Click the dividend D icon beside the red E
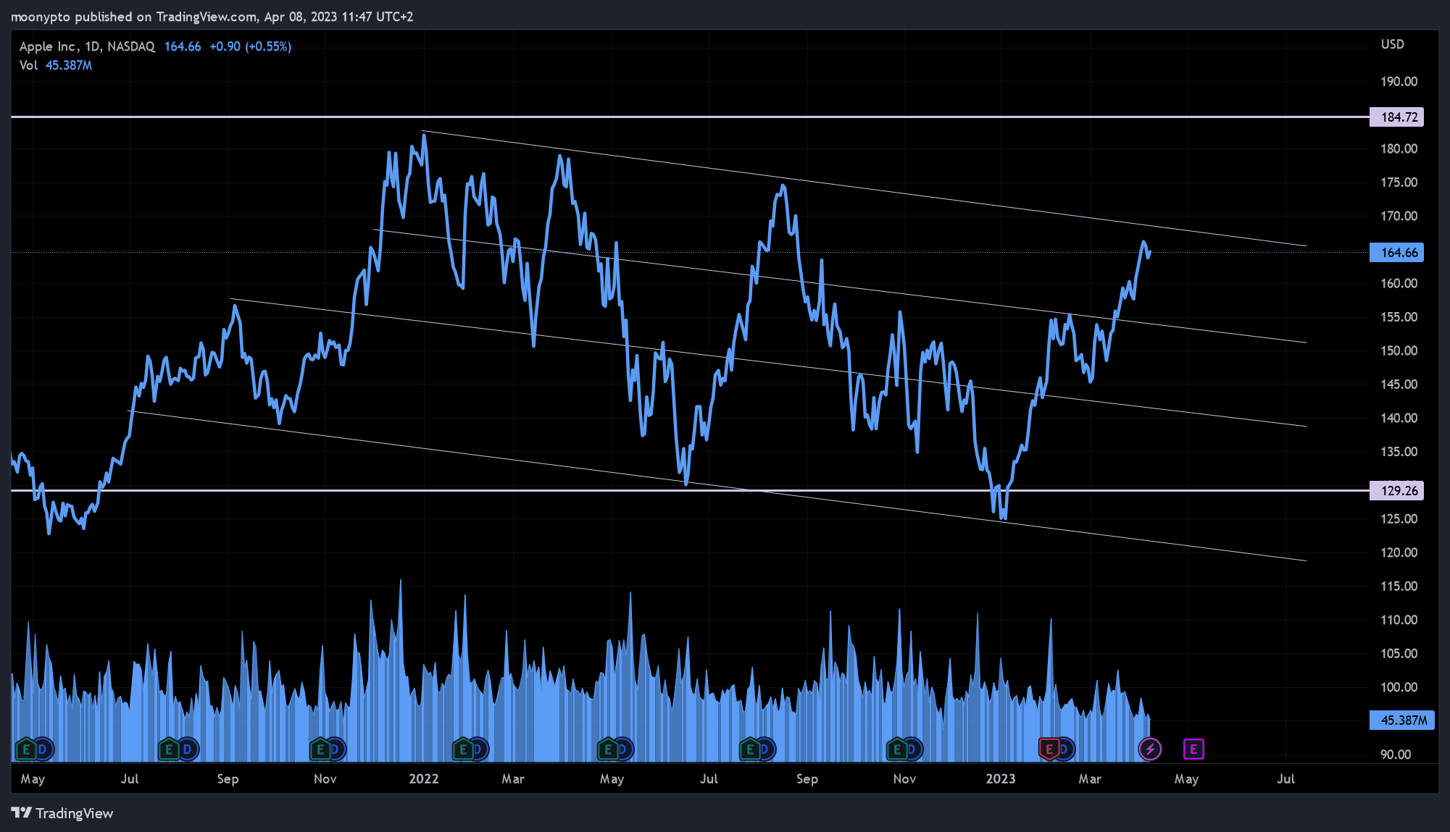The height and width of the screenshot is (832, 1450). (x=1064, y=749)
